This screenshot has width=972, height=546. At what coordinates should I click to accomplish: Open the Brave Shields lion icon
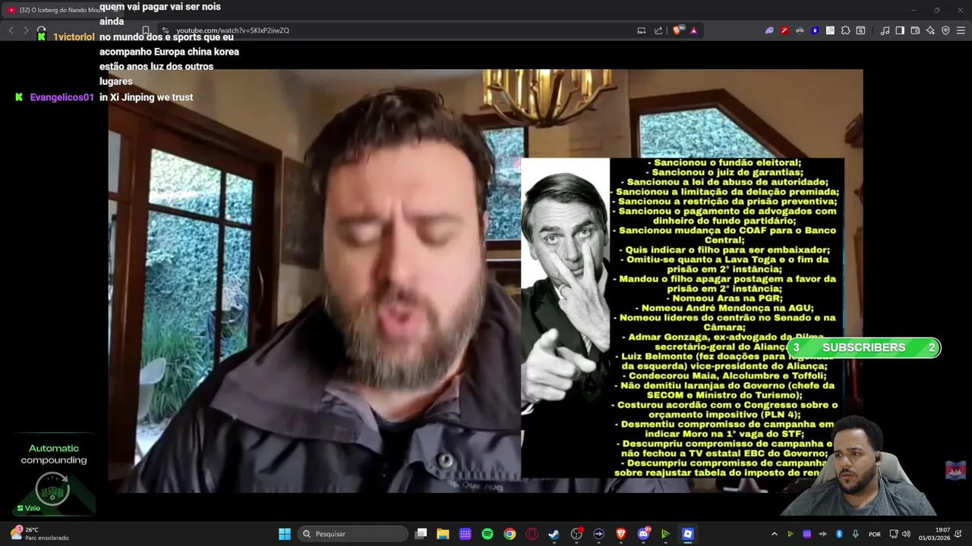click(679, 30)
